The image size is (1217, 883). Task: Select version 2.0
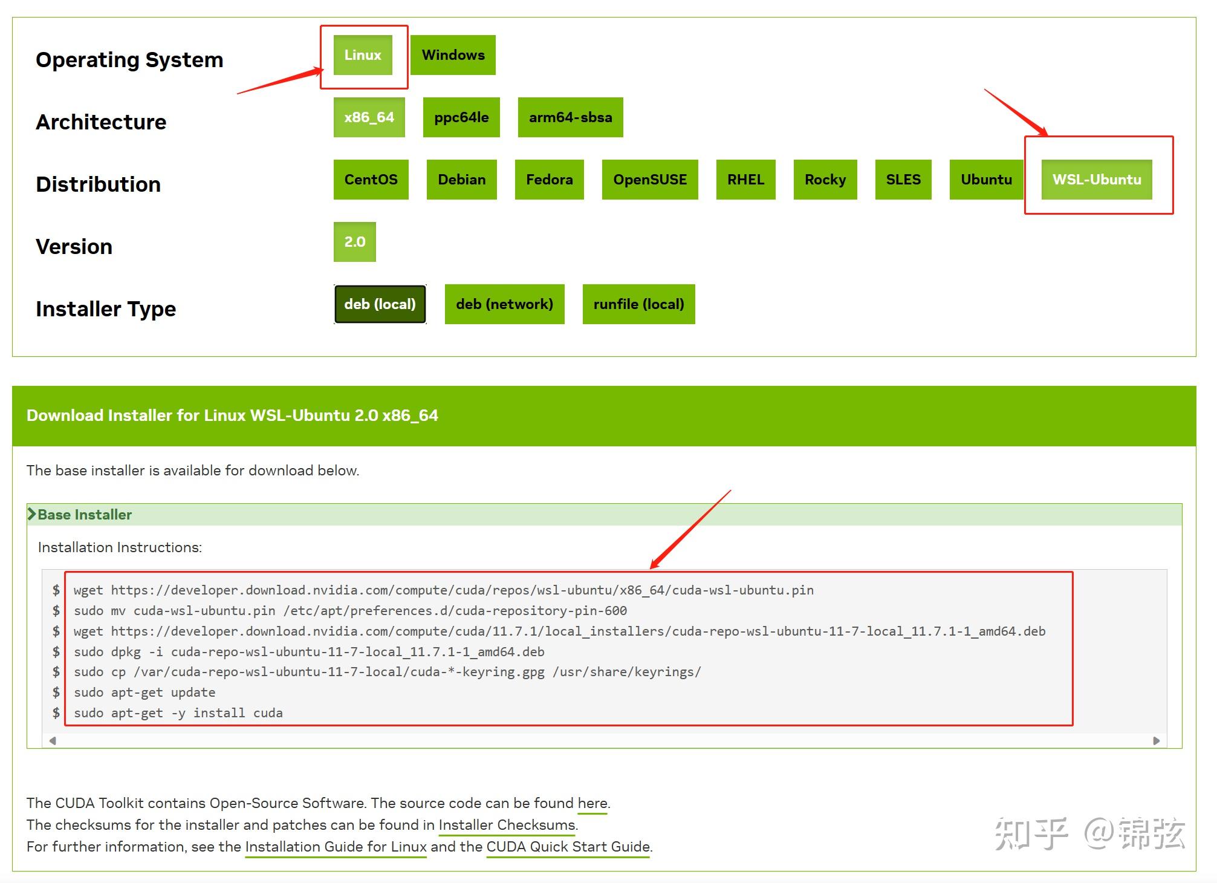tap(354, 242)
